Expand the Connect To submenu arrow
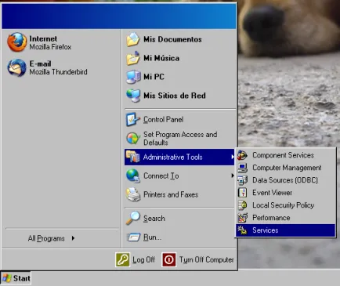The width and height of the screenshot is (340, 286). click(x=233, y=176)
